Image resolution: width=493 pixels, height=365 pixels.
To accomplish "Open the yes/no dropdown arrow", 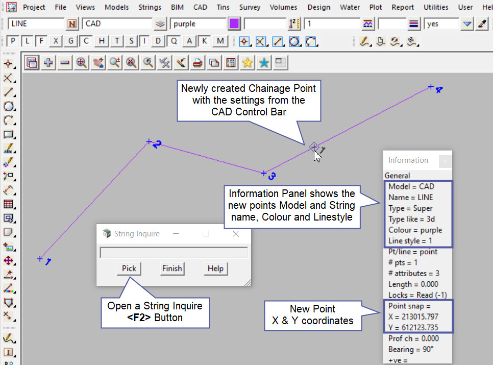I will 467,24.
